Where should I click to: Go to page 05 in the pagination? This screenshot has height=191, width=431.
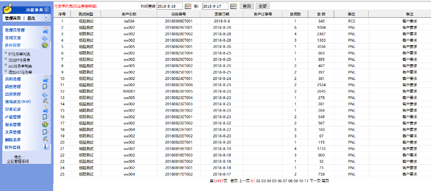click(274, 181)
